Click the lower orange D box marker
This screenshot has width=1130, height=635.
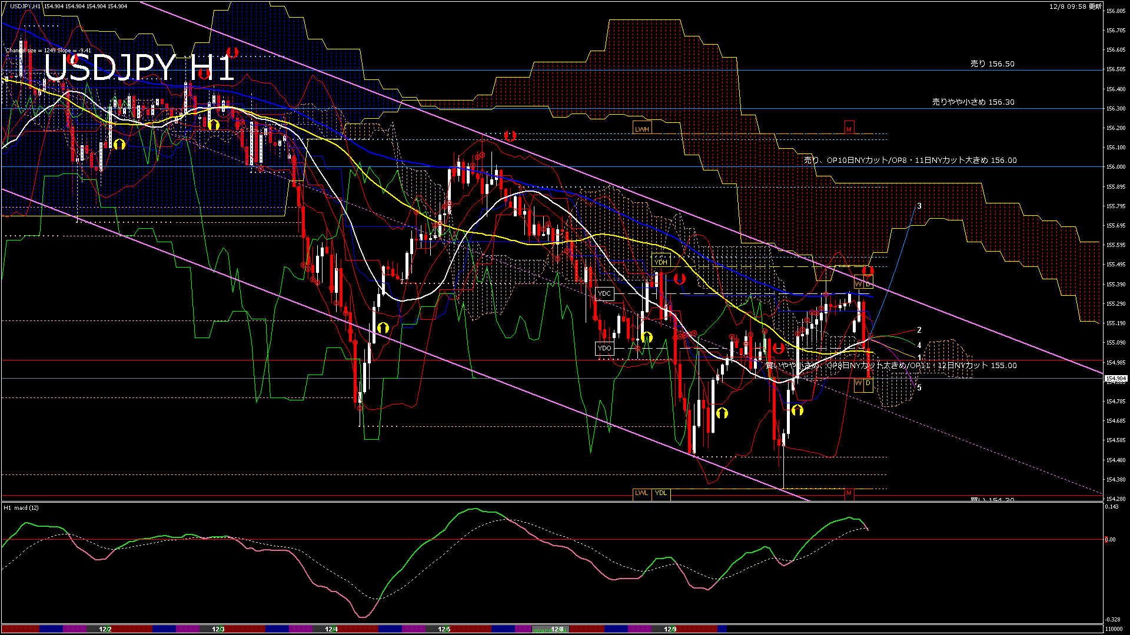(868, 383)
